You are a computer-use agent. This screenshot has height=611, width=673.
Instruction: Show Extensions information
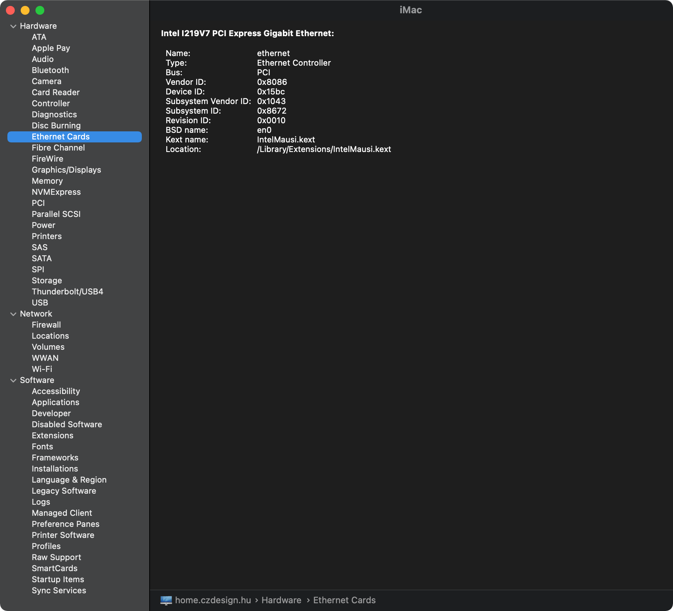[53, 435]
